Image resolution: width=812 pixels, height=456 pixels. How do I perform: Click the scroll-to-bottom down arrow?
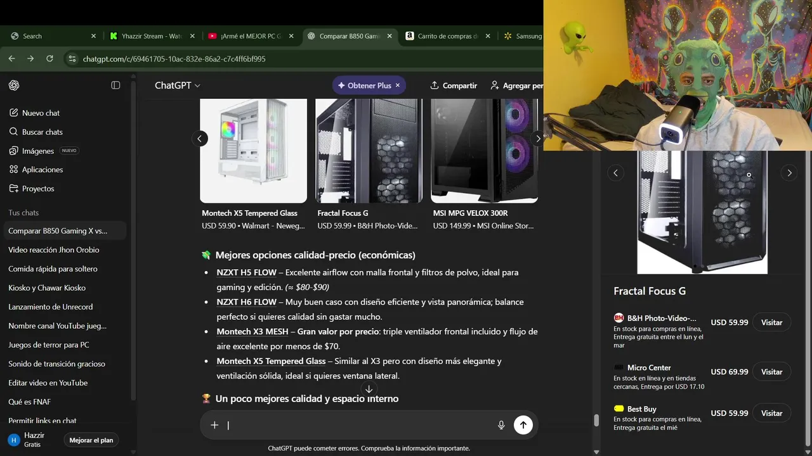coord(369,389)
